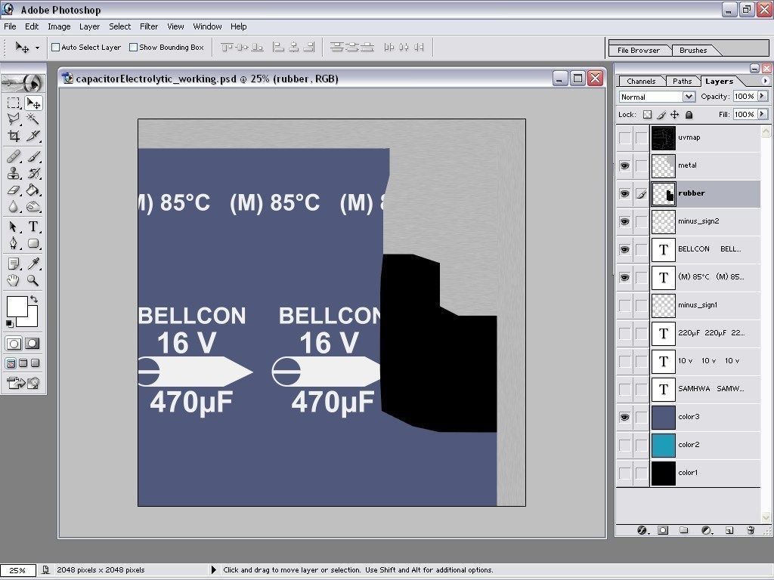774x580 pixels.
Task: Select the Eyedropper tool
Action: pos(33,264)
